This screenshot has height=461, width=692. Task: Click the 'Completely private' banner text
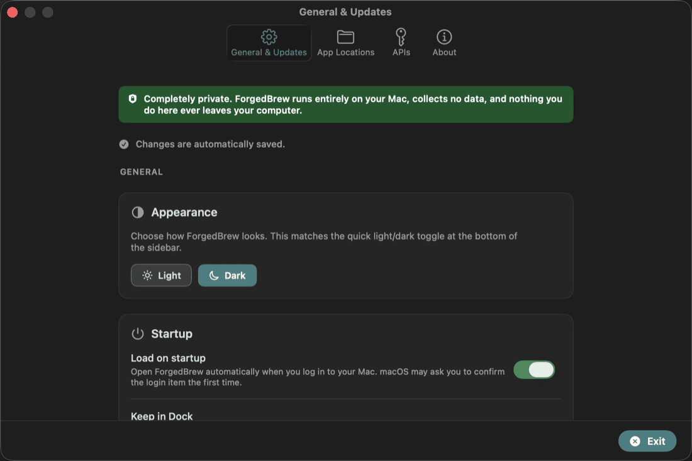tap(353, 104)
